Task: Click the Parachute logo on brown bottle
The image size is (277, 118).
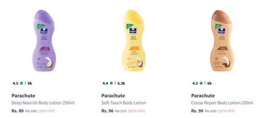Action: click(x=221, y=31)
